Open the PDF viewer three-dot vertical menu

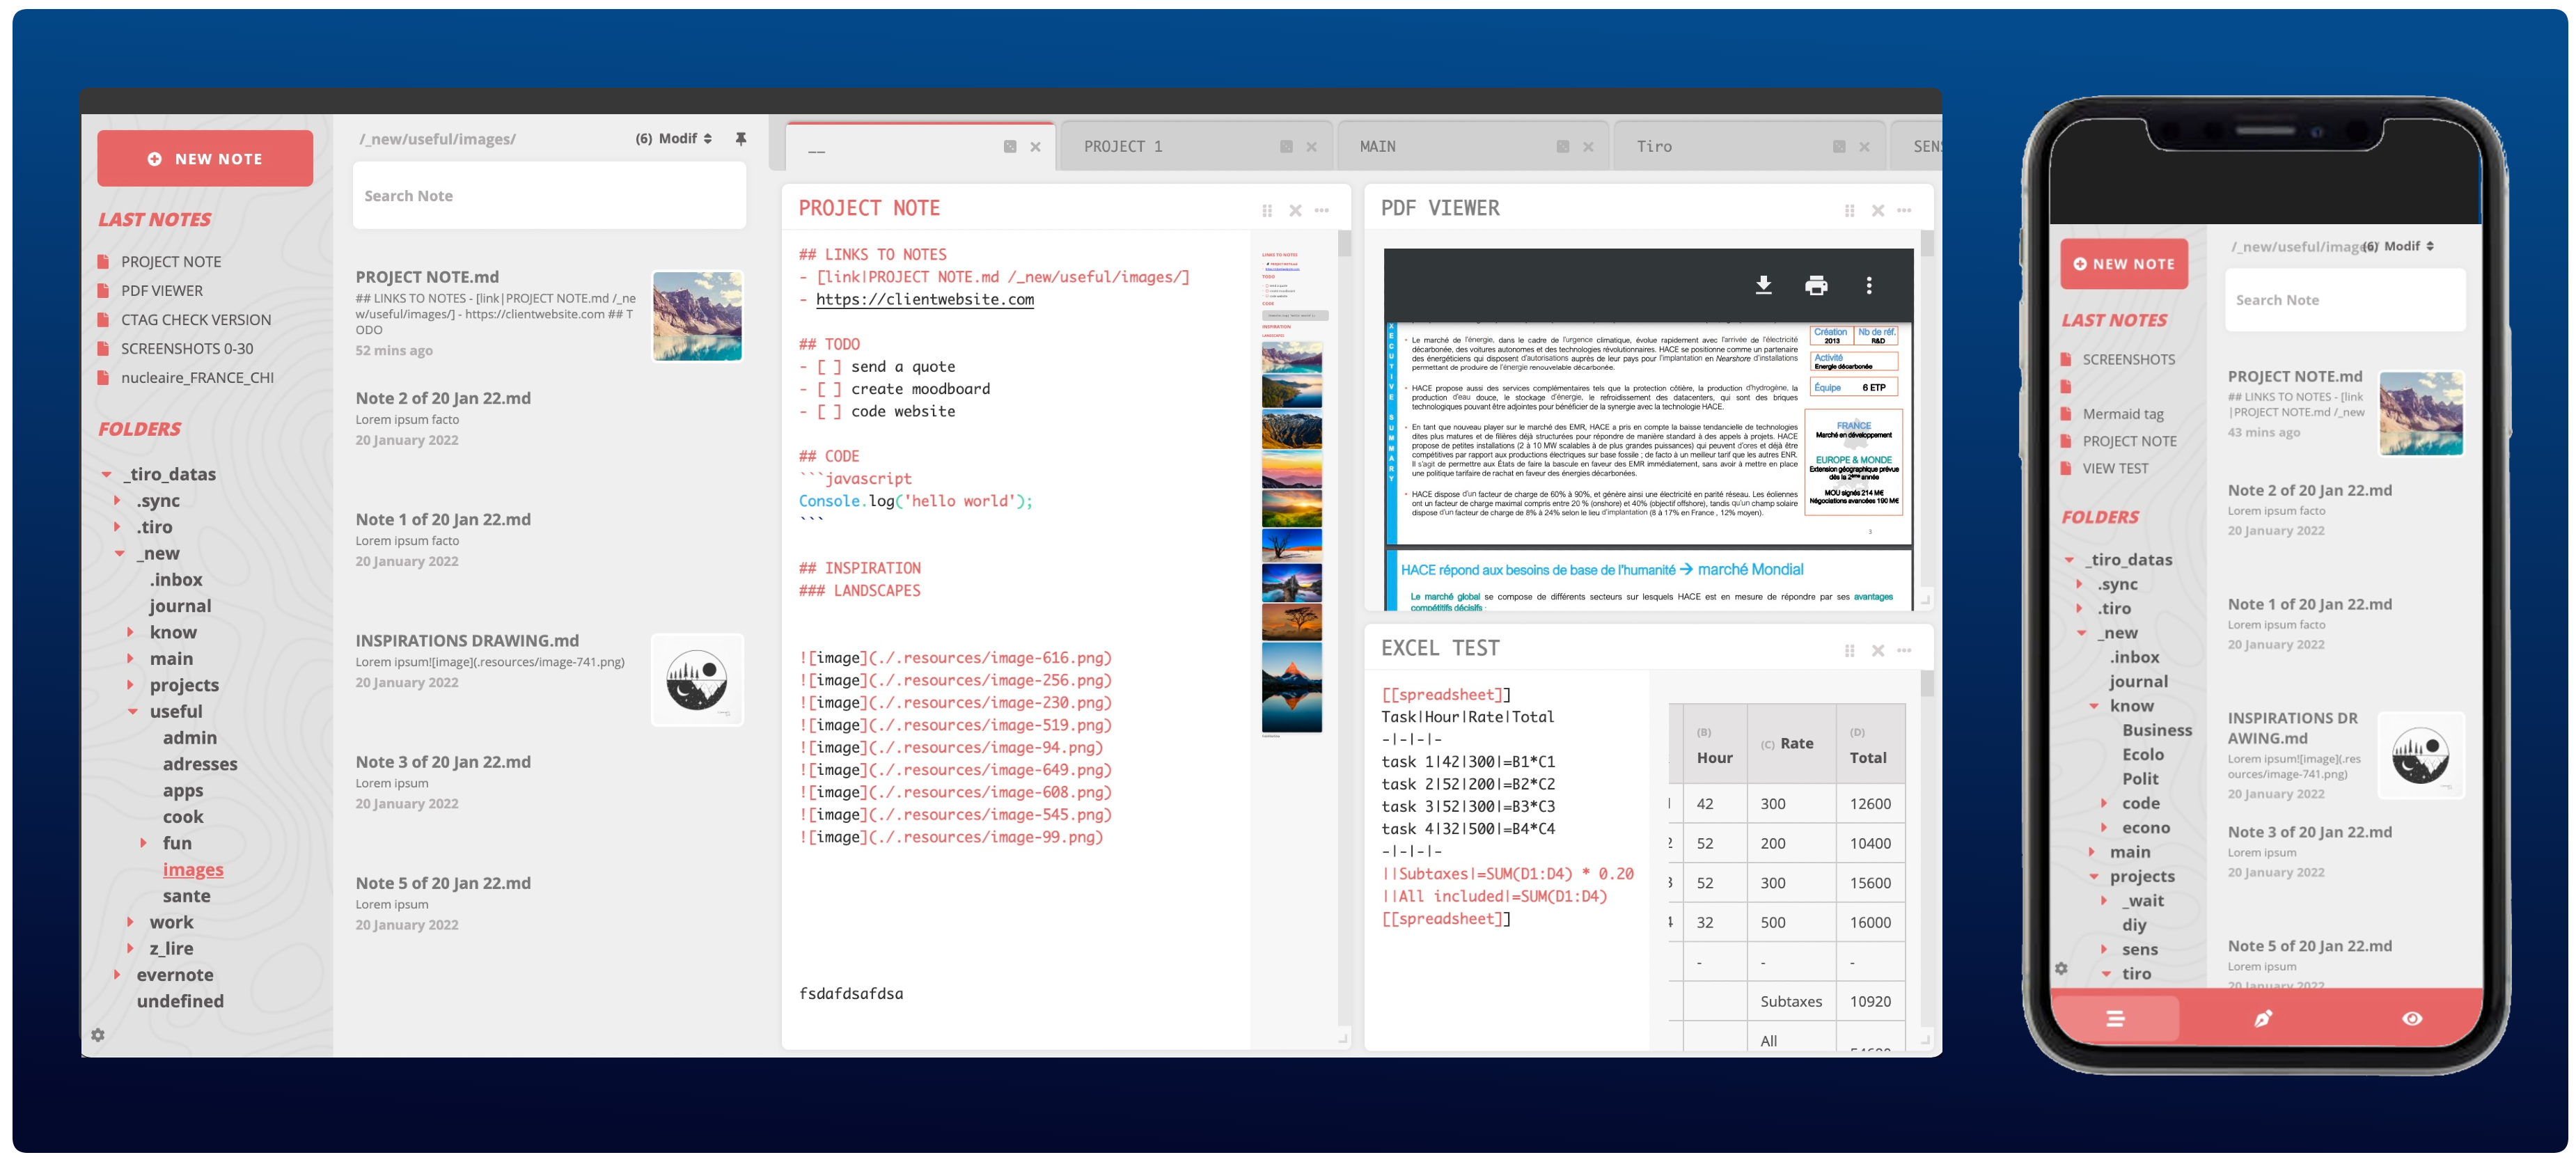(1868, 286)
